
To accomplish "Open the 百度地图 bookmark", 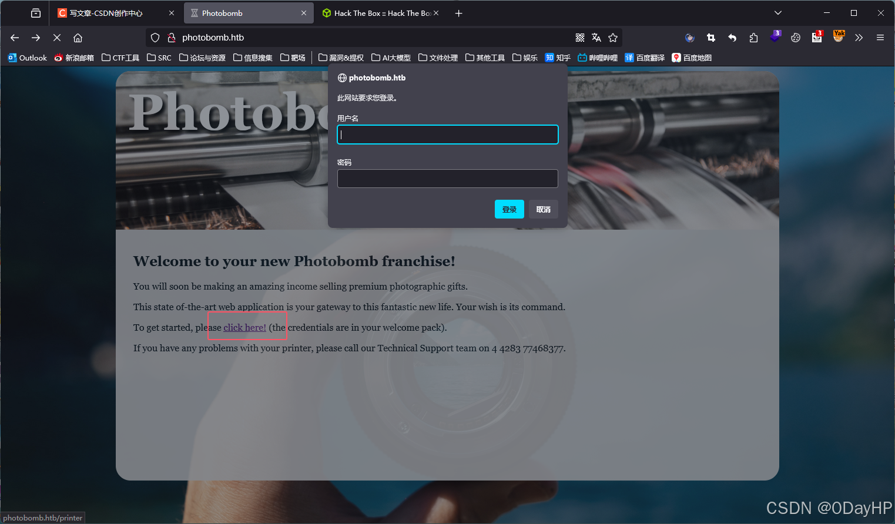I will click(x=692, y=58).
